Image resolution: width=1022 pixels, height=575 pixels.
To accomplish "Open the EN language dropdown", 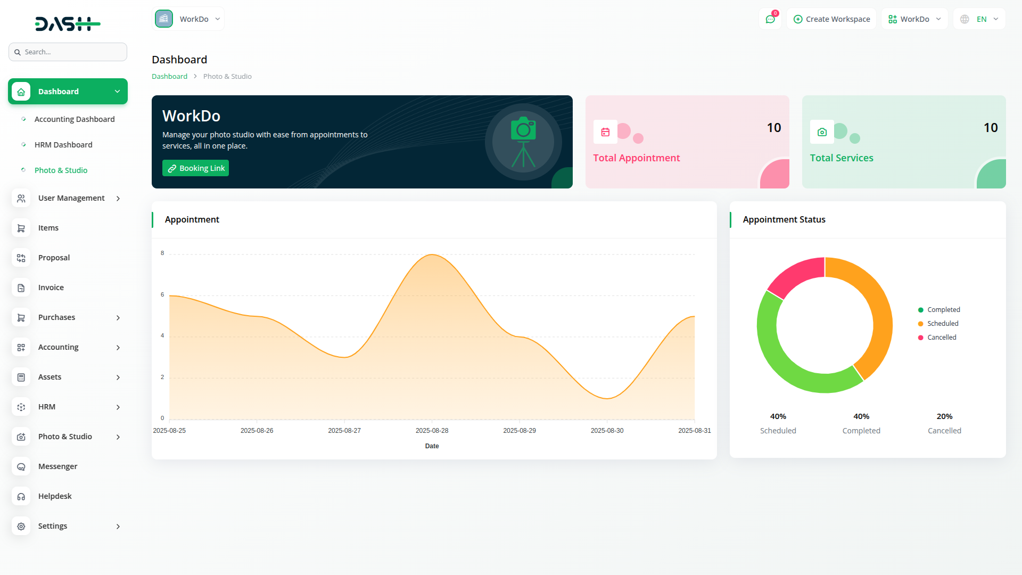I will click(979, 19).
